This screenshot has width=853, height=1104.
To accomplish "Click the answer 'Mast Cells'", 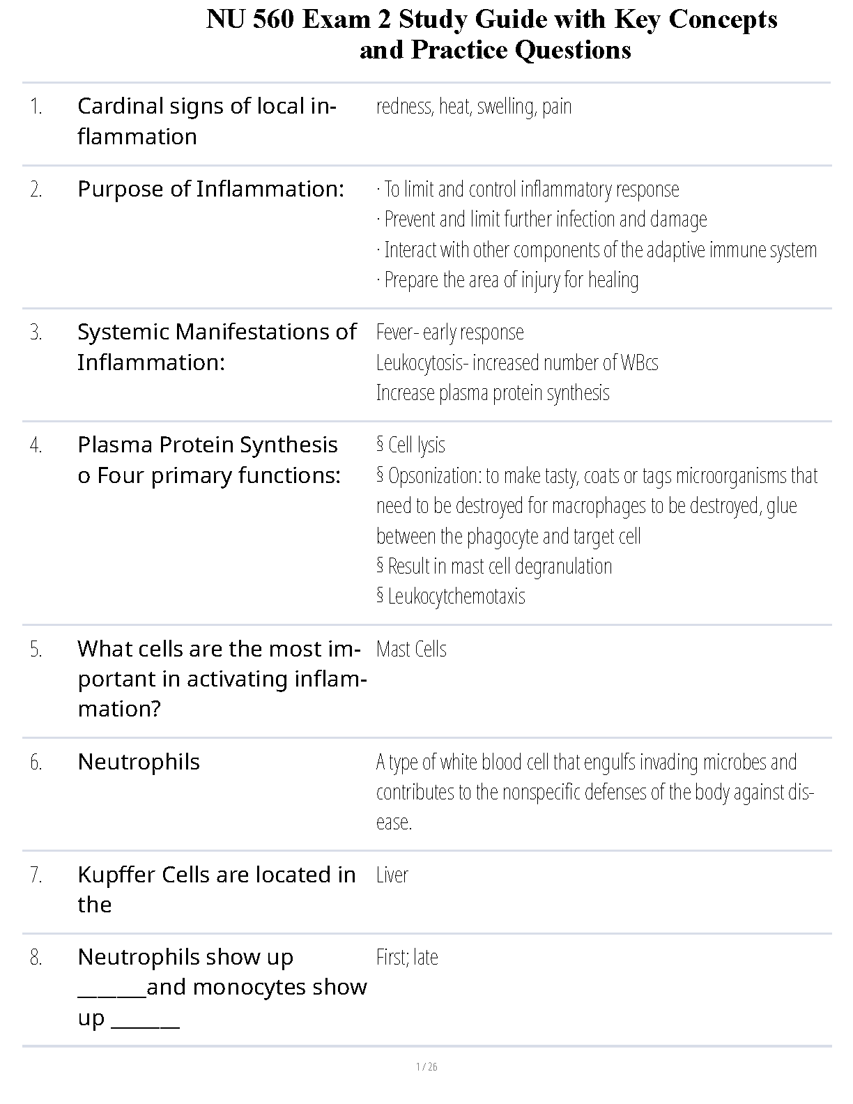I will point(411,650).
